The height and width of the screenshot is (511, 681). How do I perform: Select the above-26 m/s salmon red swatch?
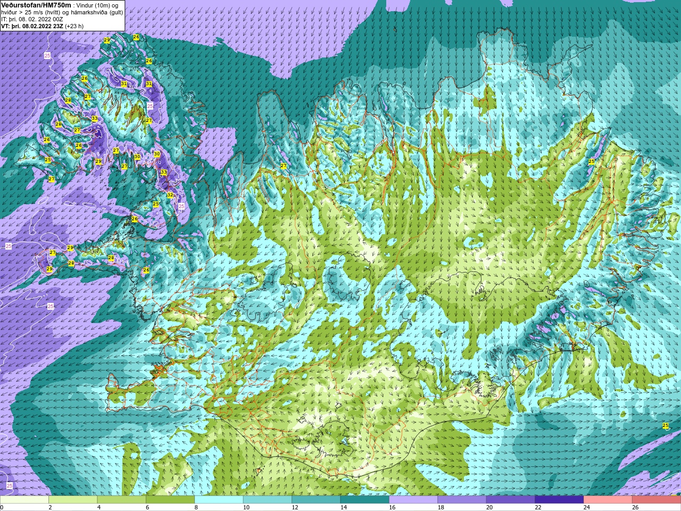657,500
